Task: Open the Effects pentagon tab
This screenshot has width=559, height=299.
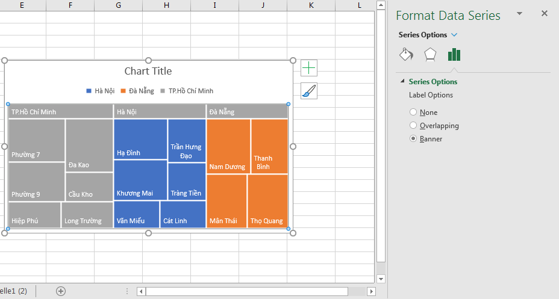Action: pos(429,55)
